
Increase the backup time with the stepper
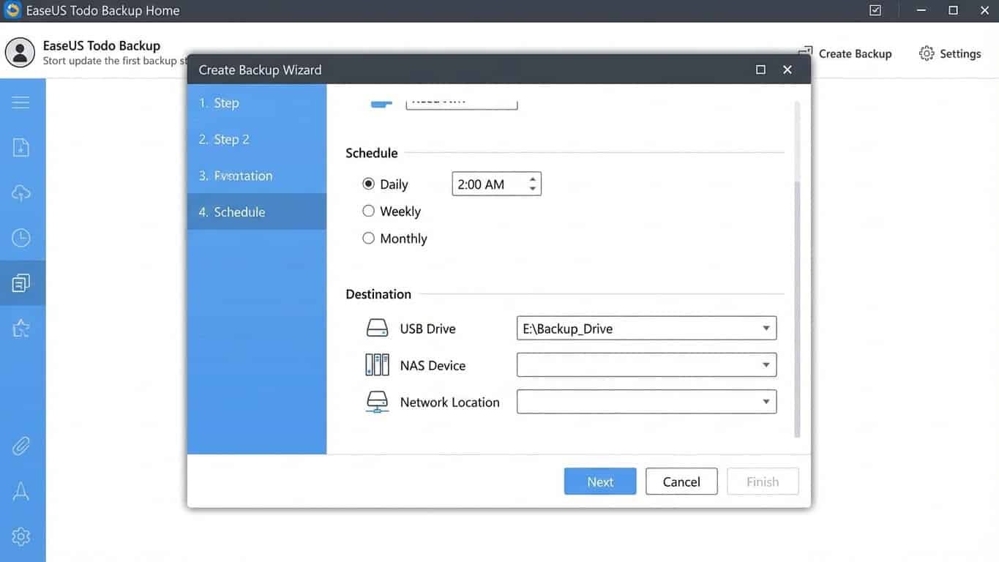pyautogui.click(x=533, y=179)
